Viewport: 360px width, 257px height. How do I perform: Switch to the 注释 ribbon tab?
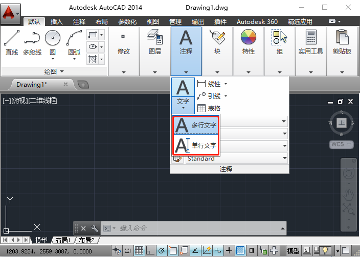[79, 22]
